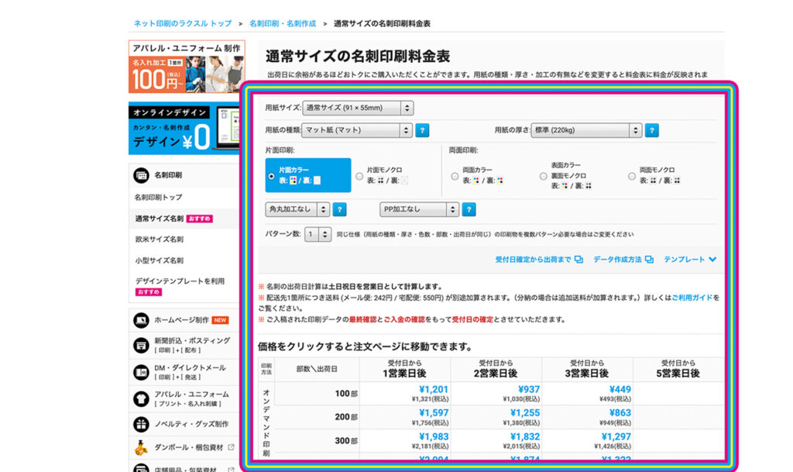Click the DM・ダイレクトメール sidebar icon

pos(141,372)
